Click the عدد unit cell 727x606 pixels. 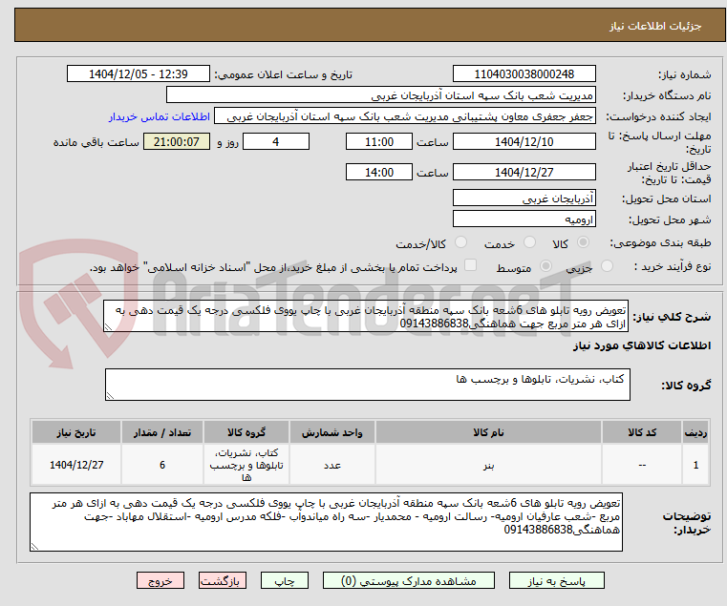tap(331, 465)
